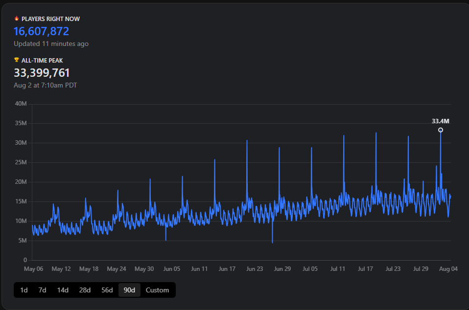Image resolution: width=469 pixels, height=310 pixels.
Task: Show the 56d time range
Action: click(x=107, y=290)
